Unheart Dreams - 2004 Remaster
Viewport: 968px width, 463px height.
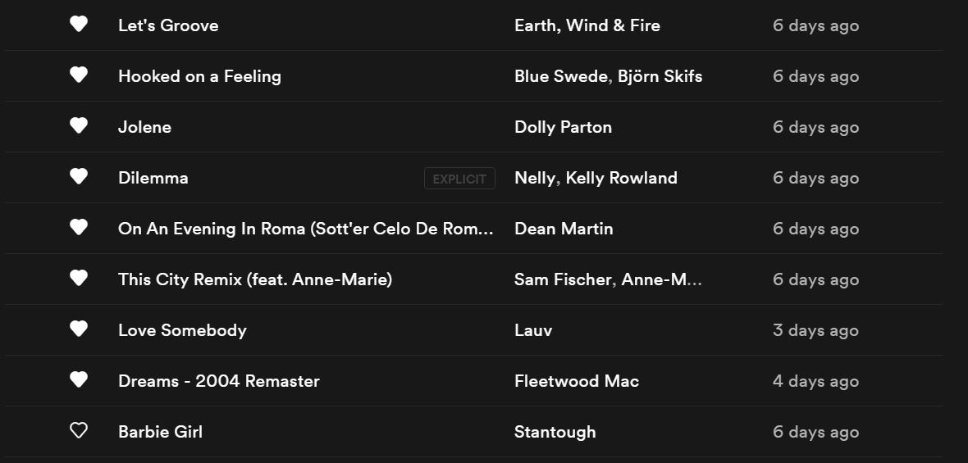tap(79, 380)
